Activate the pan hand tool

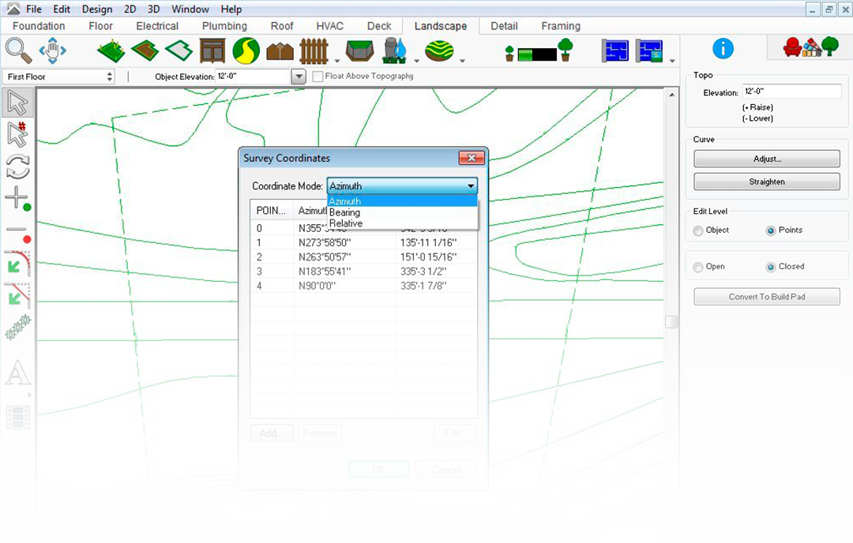coord(53,51)
